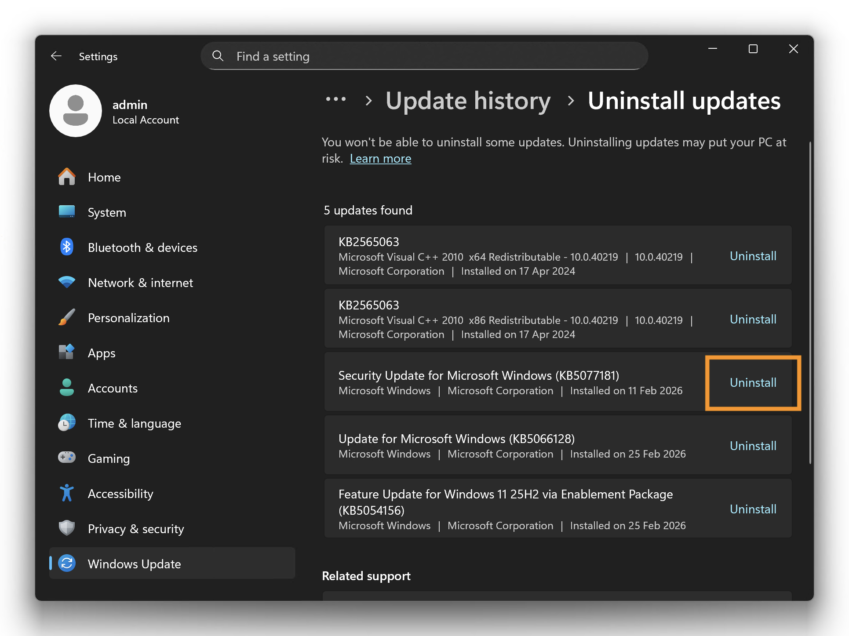This screenshot has height=636, width=849.
Task: Click the search magnifier icon
Action: pos(218,56)
